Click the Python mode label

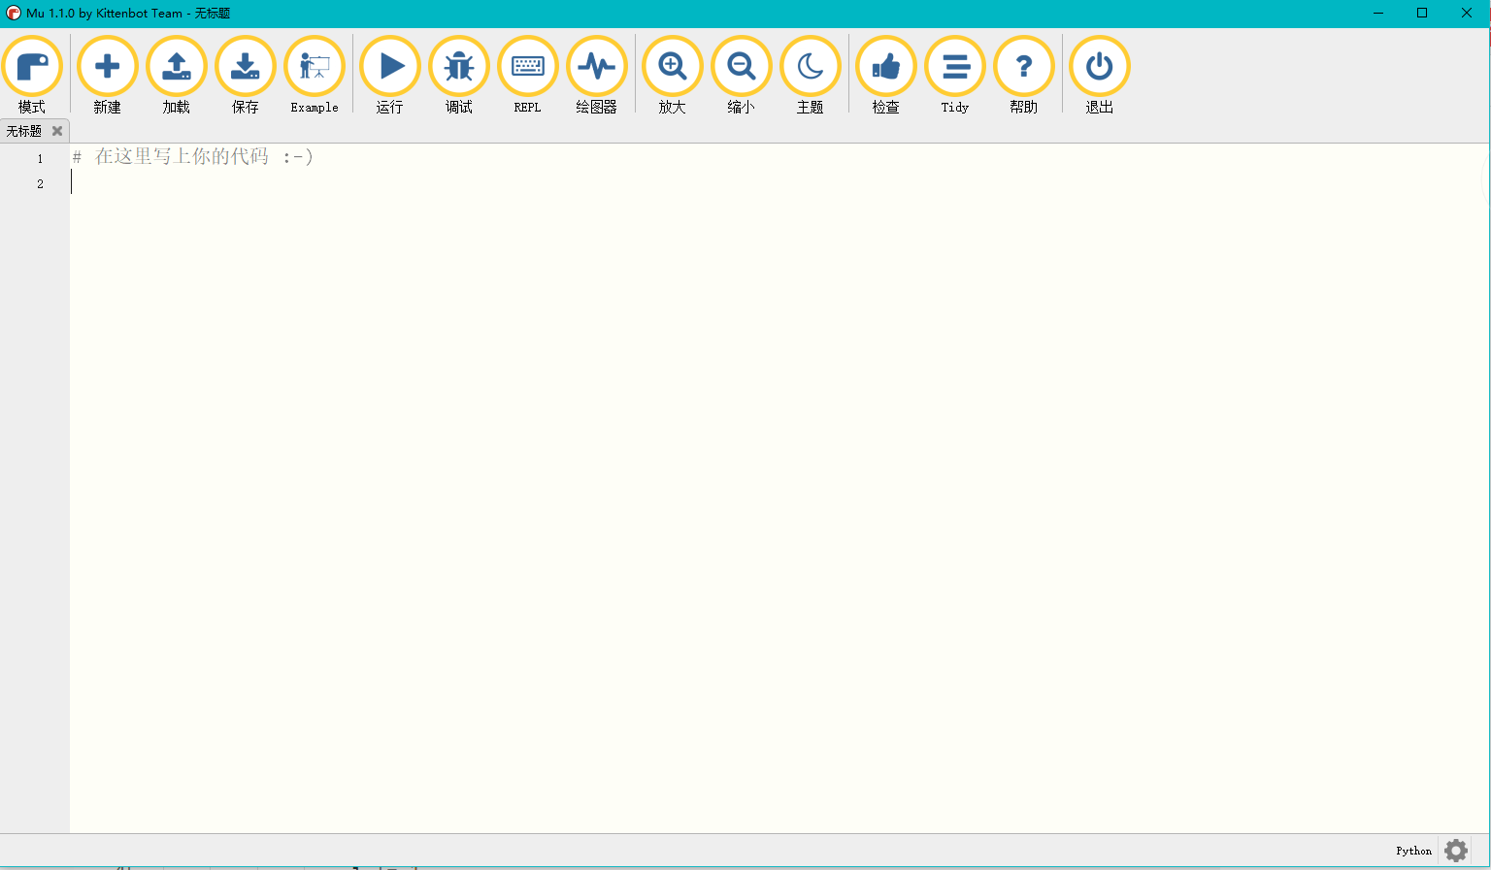tap(1413, 851)
